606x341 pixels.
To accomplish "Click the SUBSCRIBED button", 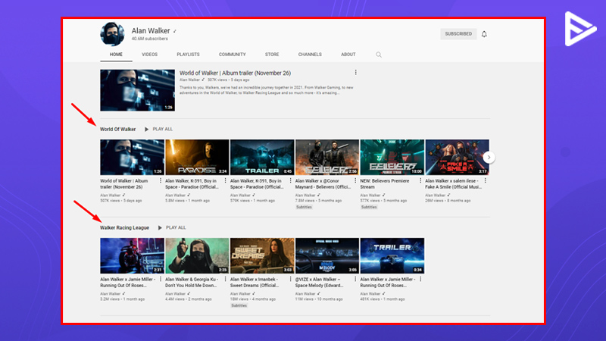I will point(458,34).
